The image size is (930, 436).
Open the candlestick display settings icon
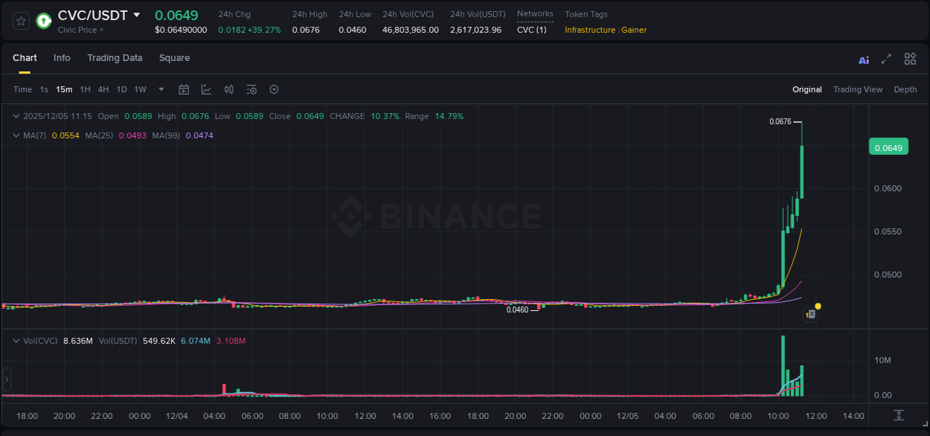click(x=229, y=89)
